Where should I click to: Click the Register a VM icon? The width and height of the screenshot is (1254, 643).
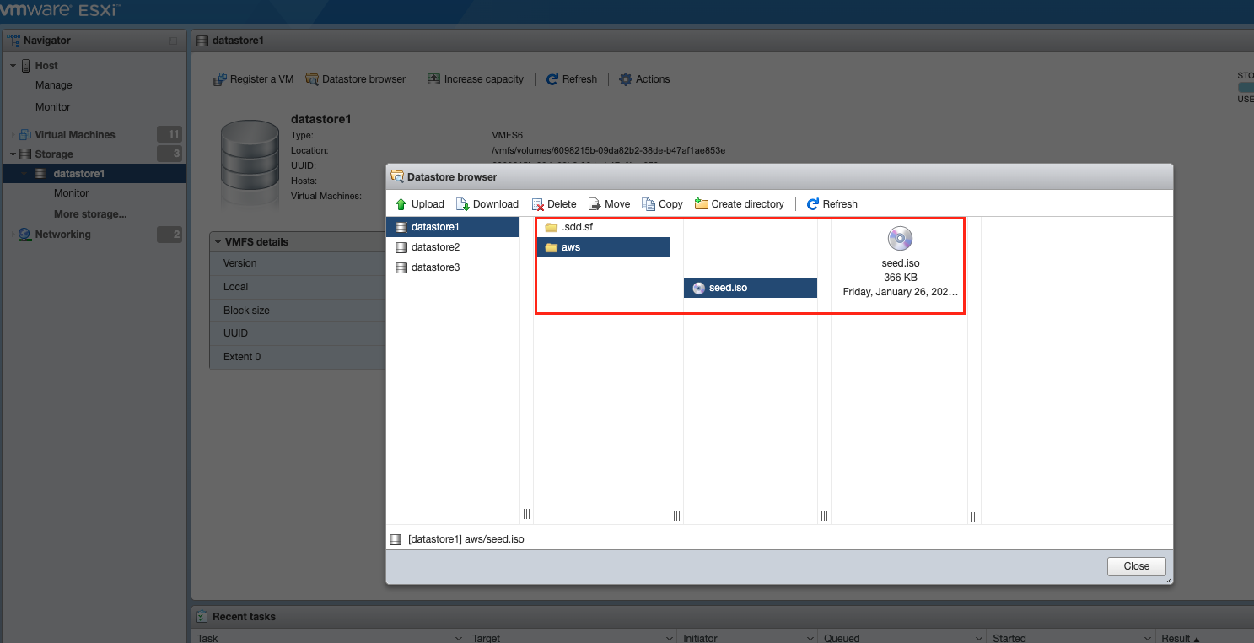pos(220,79)
